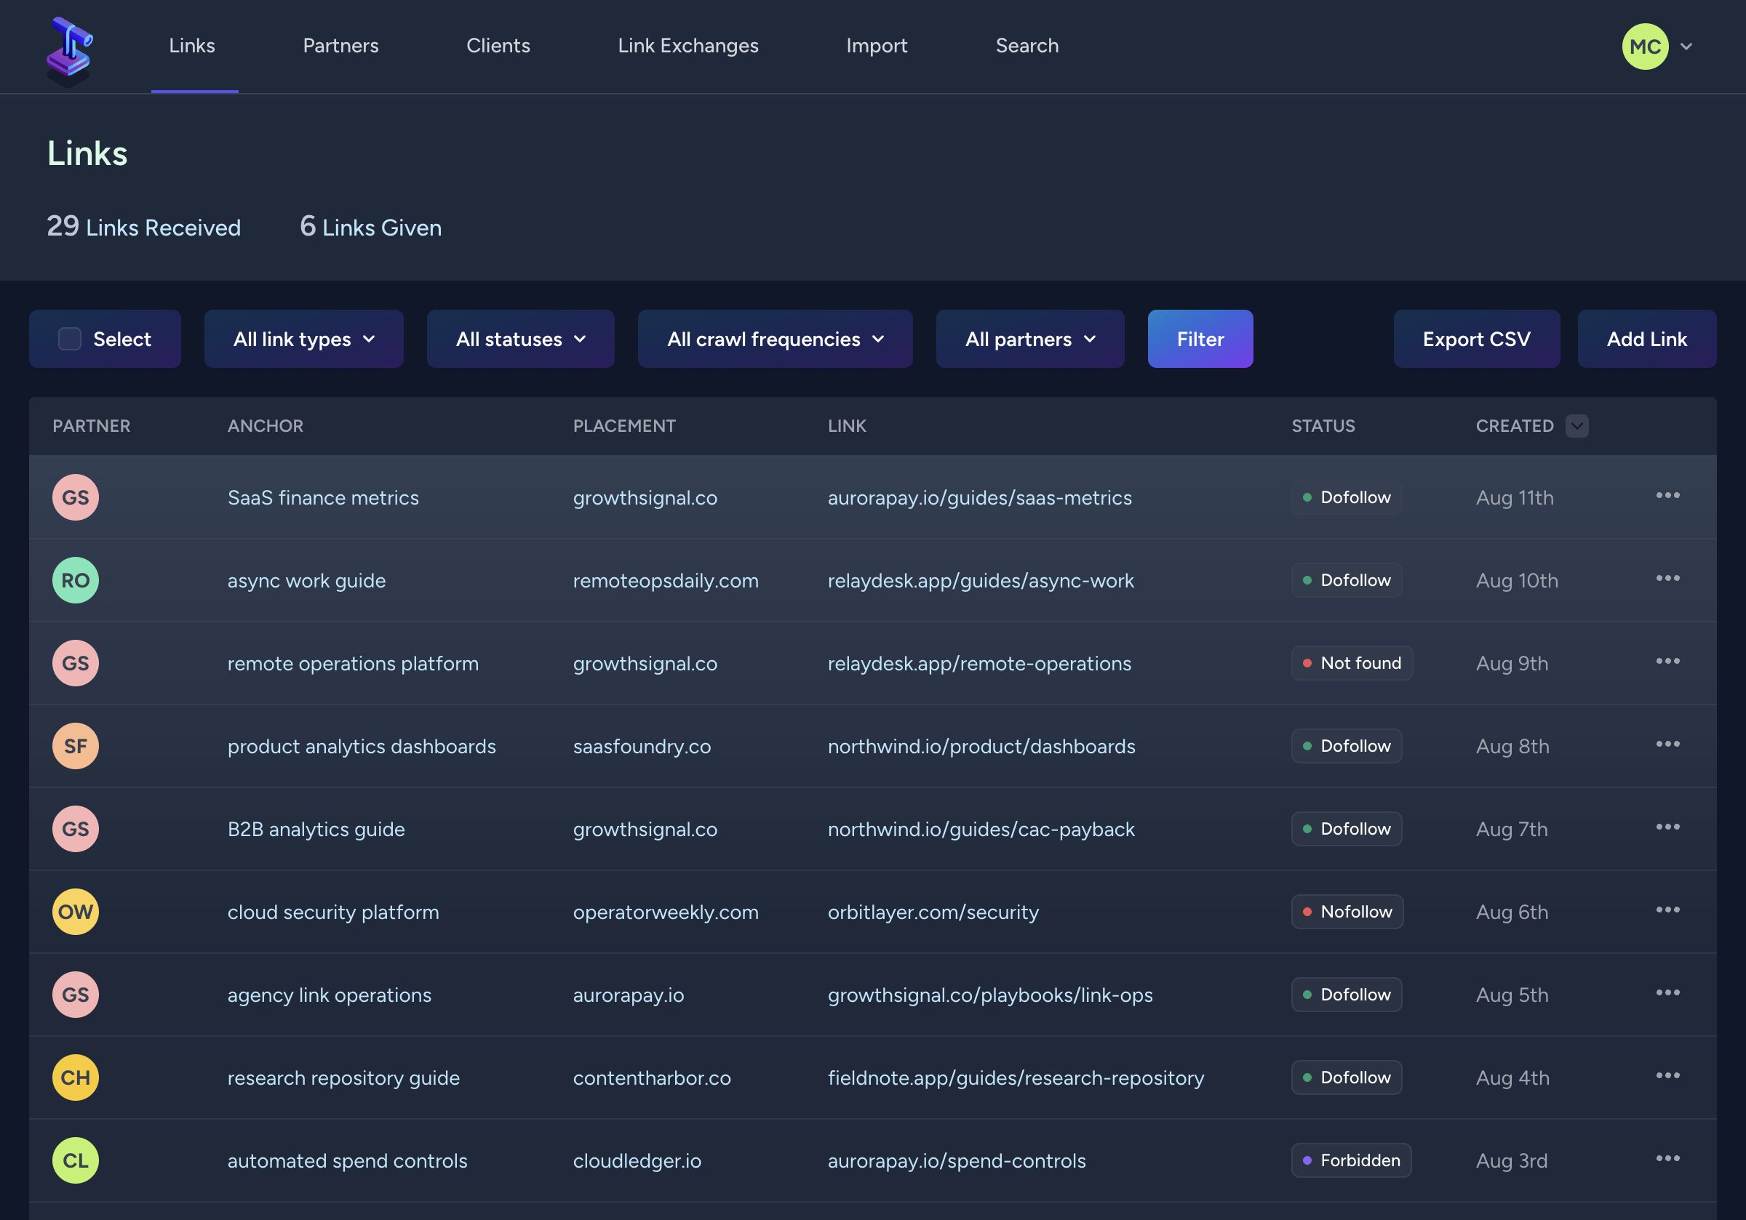Switch to the Partners tab
1746x1220 pixels.
[340, 46]
